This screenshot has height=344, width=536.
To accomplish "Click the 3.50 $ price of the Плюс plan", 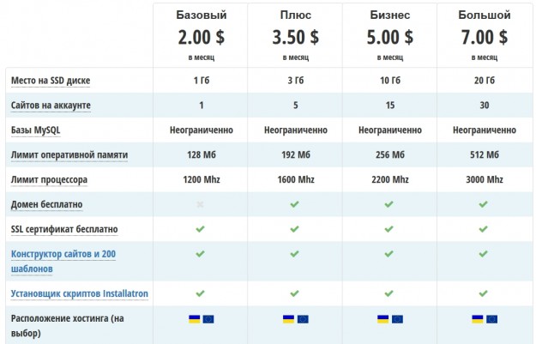I will point(295,37).
